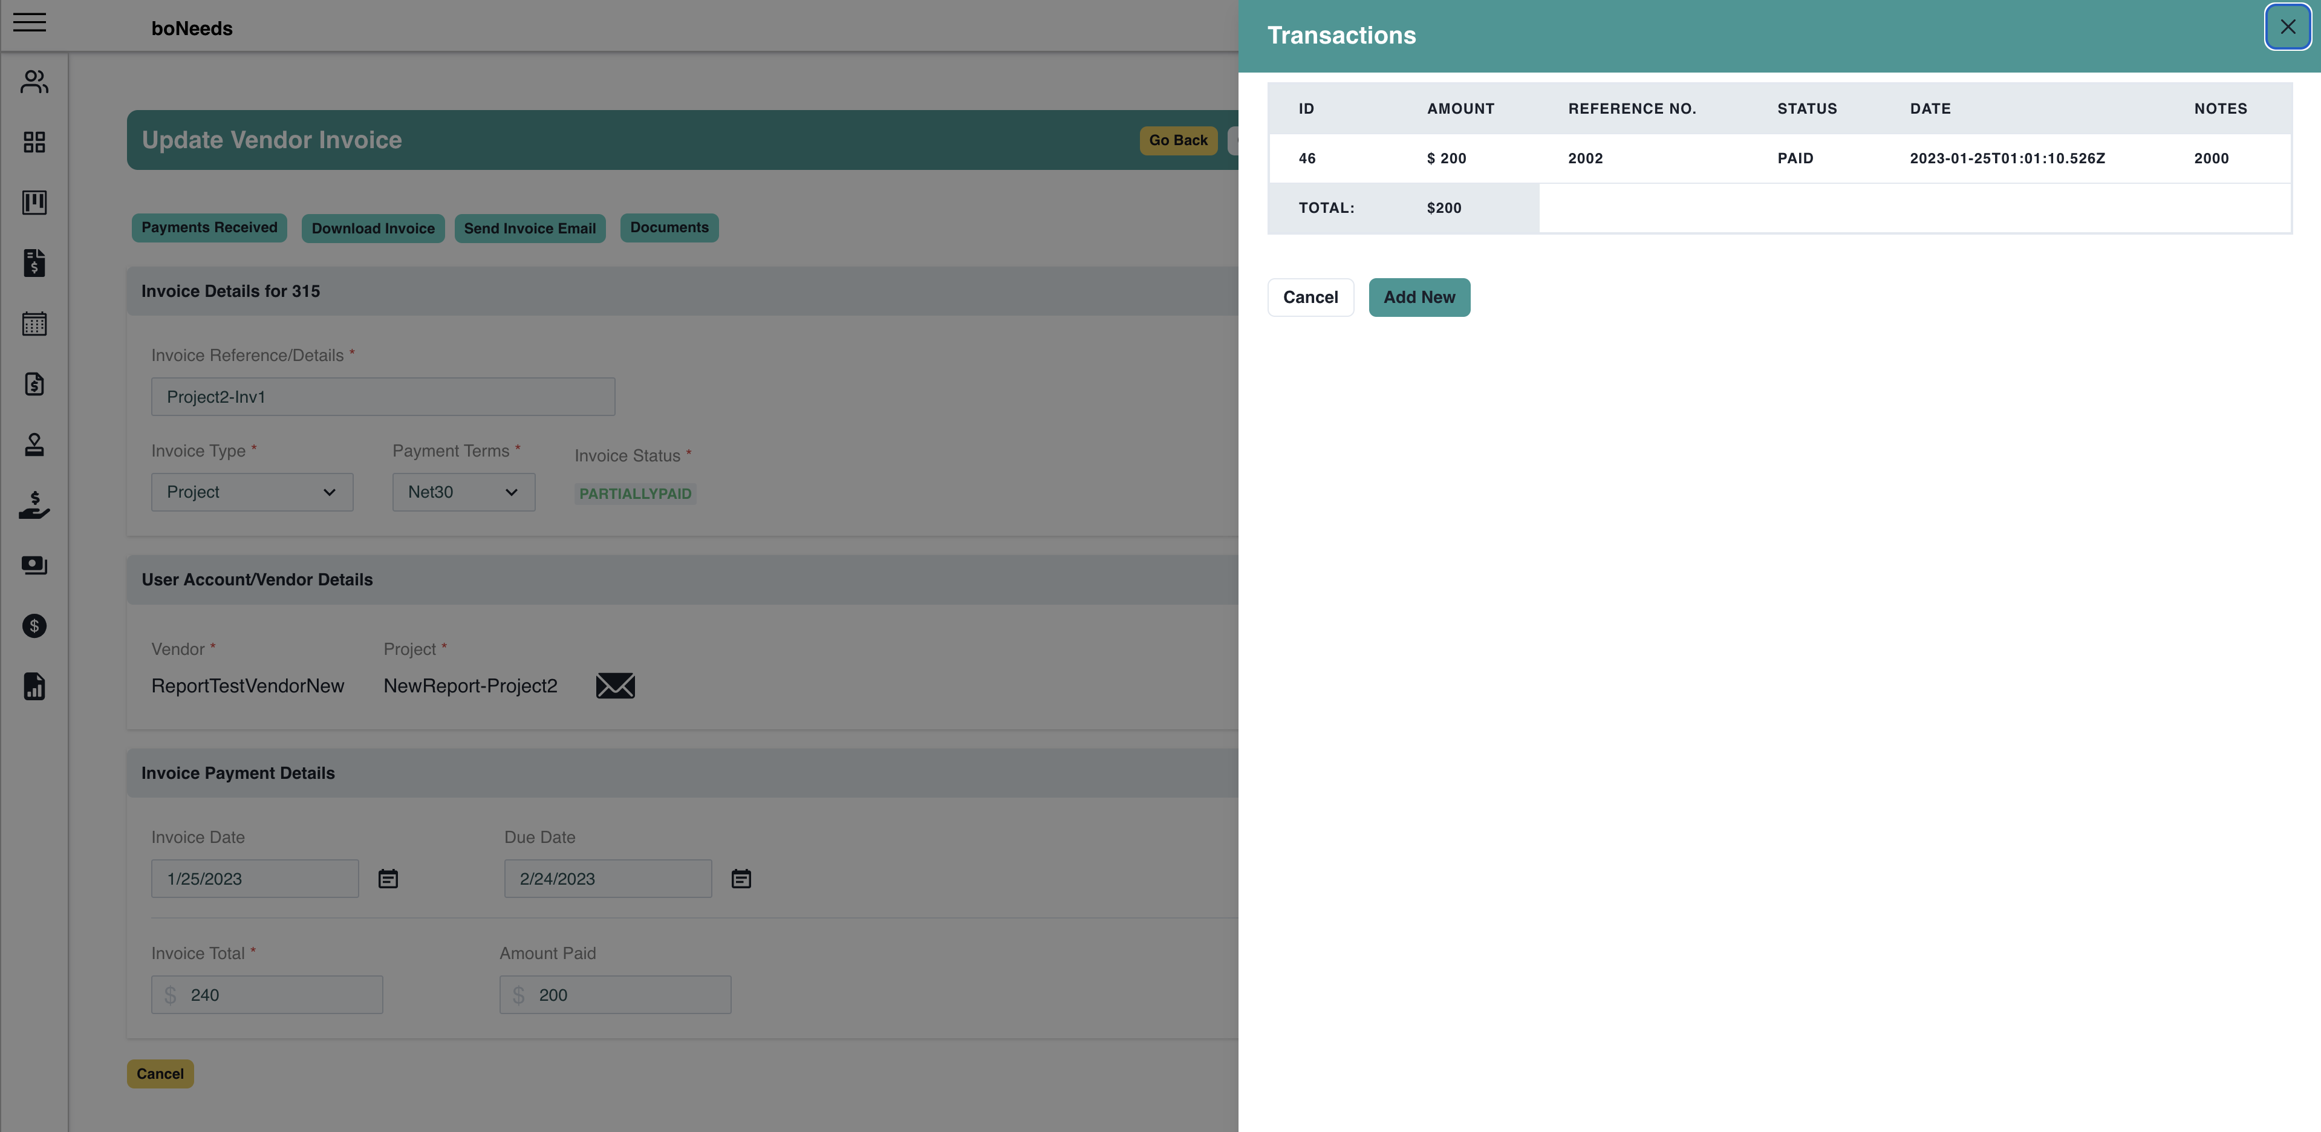This screenshot has width=2321, height=1132.
Task: Select the Users icon in the sidebar
Action: (x=33, y=81)
